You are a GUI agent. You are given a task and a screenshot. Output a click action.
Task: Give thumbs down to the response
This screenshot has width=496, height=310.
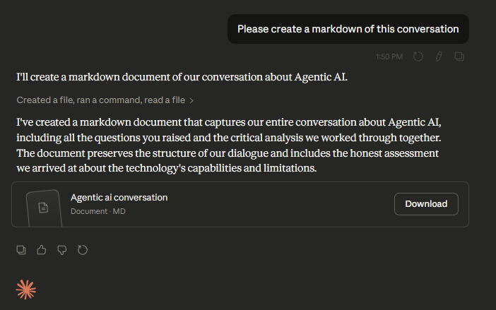click(62, 250)
